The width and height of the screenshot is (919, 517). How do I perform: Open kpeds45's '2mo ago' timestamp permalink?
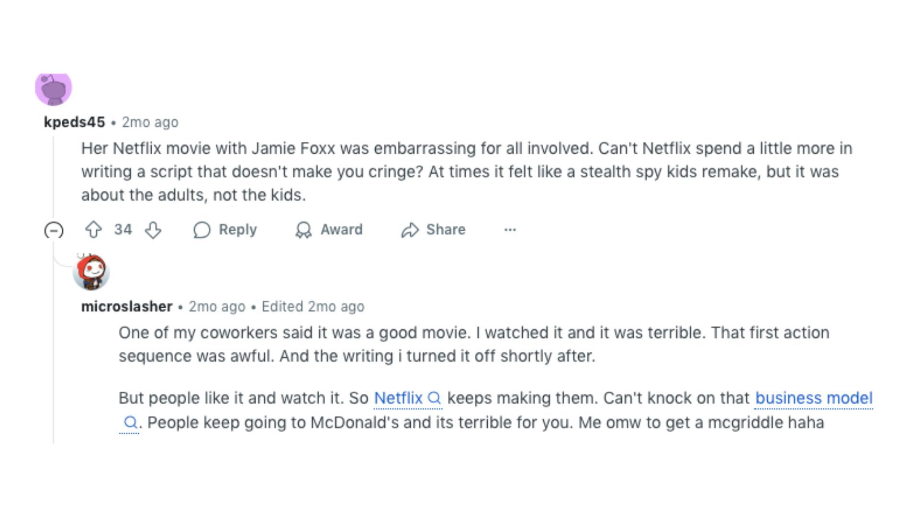[150, 122]
